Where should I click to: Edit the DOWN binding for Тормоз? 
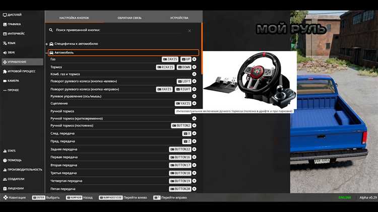pyautogui.click(x=184, y=67)
